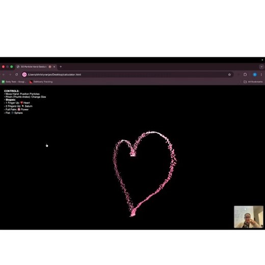265x265 pixels.
Task: Open the Daily Task Google Sheets bookmark
Action: 14,82
